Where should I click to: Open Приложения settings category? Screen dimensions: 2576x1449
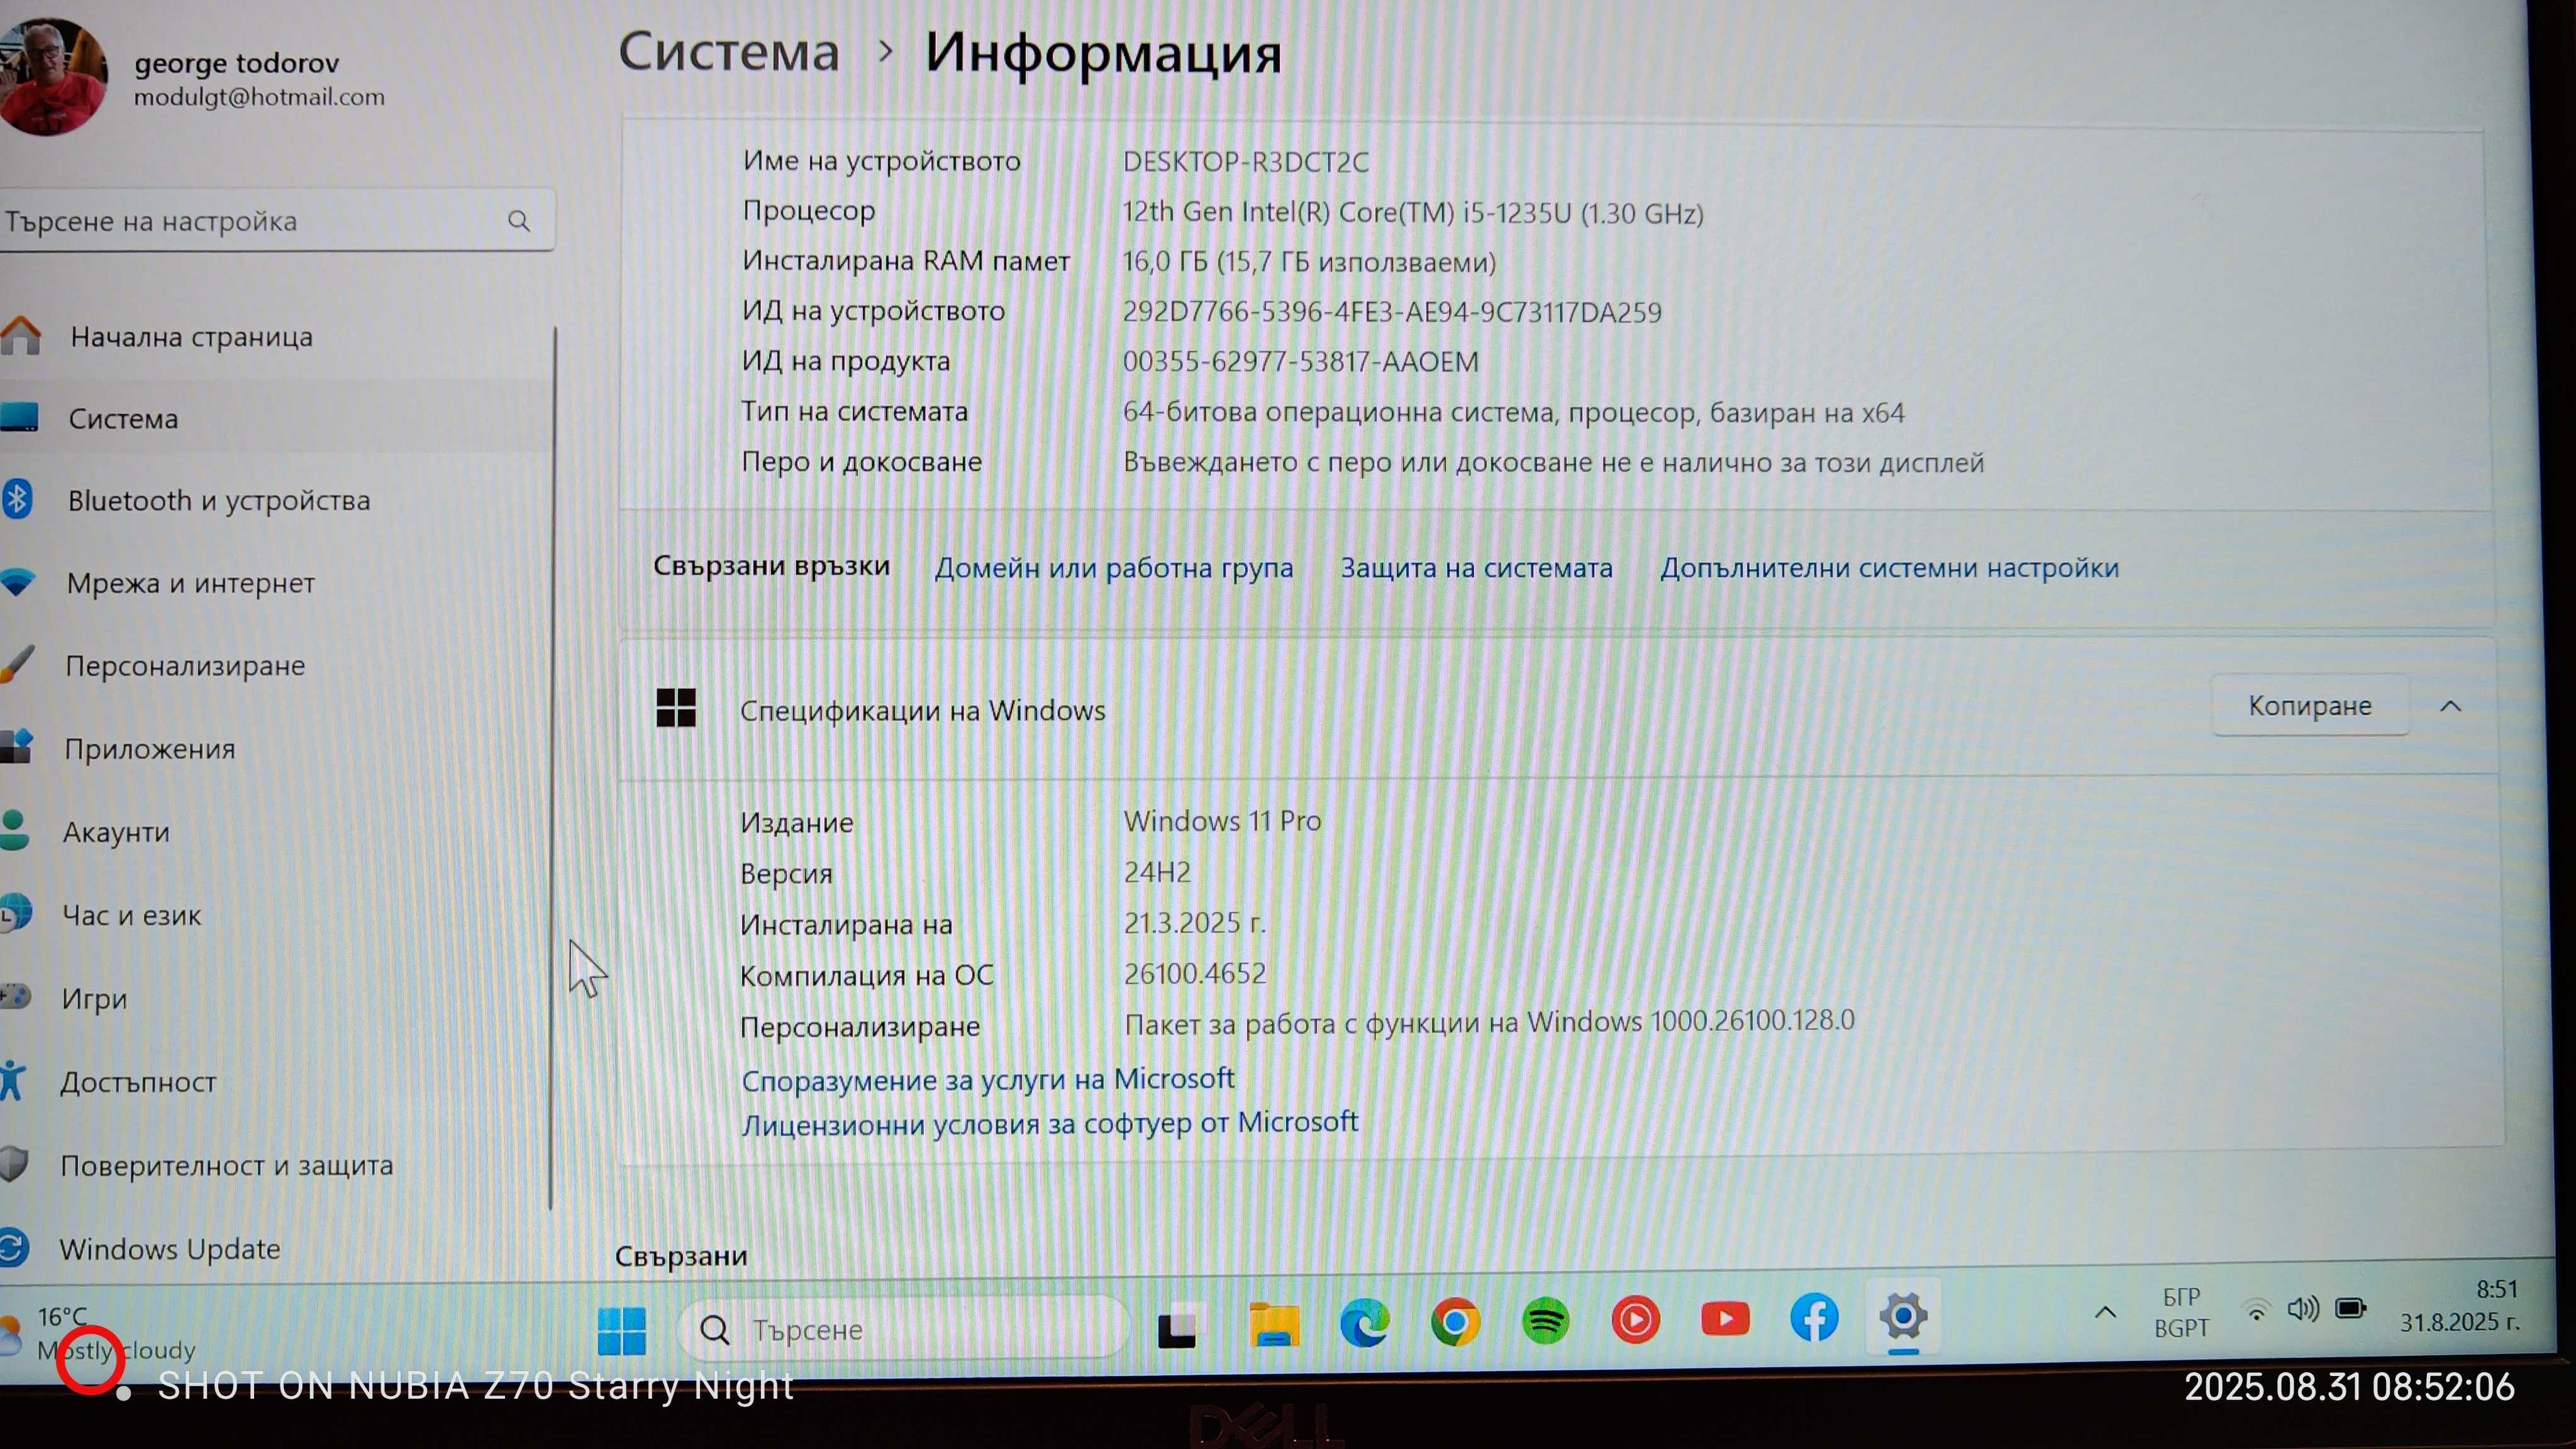[x=149, y=749]
